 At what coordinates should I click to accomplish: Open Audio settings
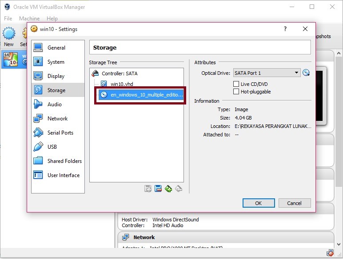[58, 104]
